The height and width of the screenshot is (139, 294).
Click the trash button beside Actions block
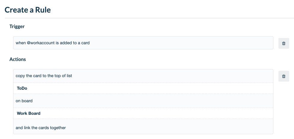tap(284, 76)
